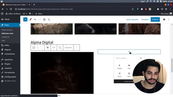173x97 pixels.
Task: Insert link on the image block
Action: pyautogui.click(x=54, y=47)
